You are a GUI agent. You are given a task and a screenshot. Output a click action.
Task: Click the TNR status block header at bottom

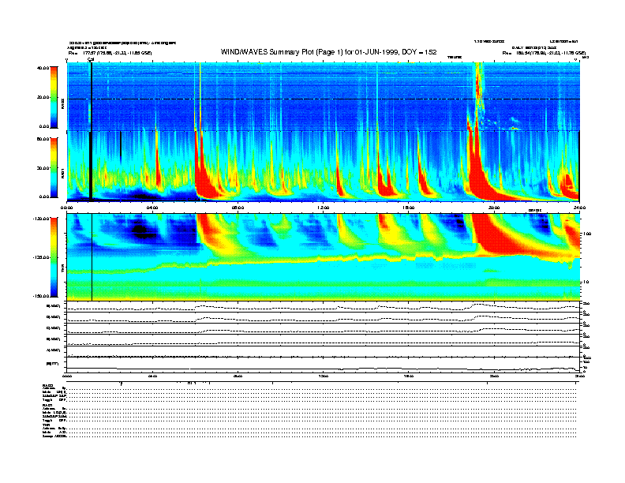click(x=47, y=425)
